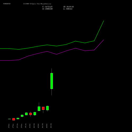Viewport: 132px width, 132px height.
Task: Click the POWERIND symbol title text
Action: click(x=7, y=4)
